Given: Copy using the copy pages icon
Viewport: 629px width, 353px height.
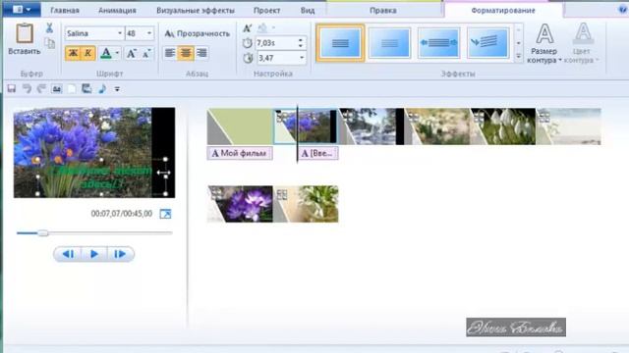Looking at the screenshot, I should coord(50,43).
